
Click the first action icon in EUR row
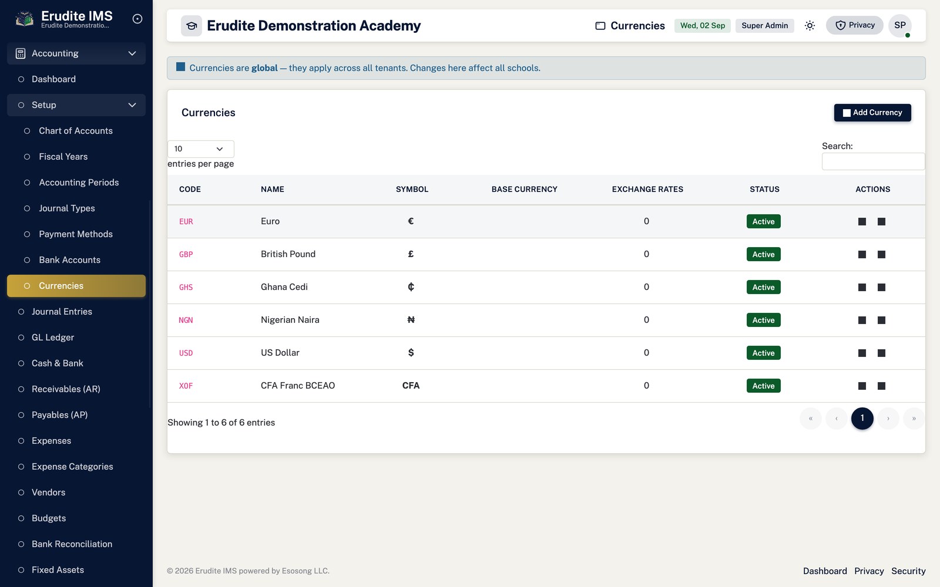[x=862, y=221]
